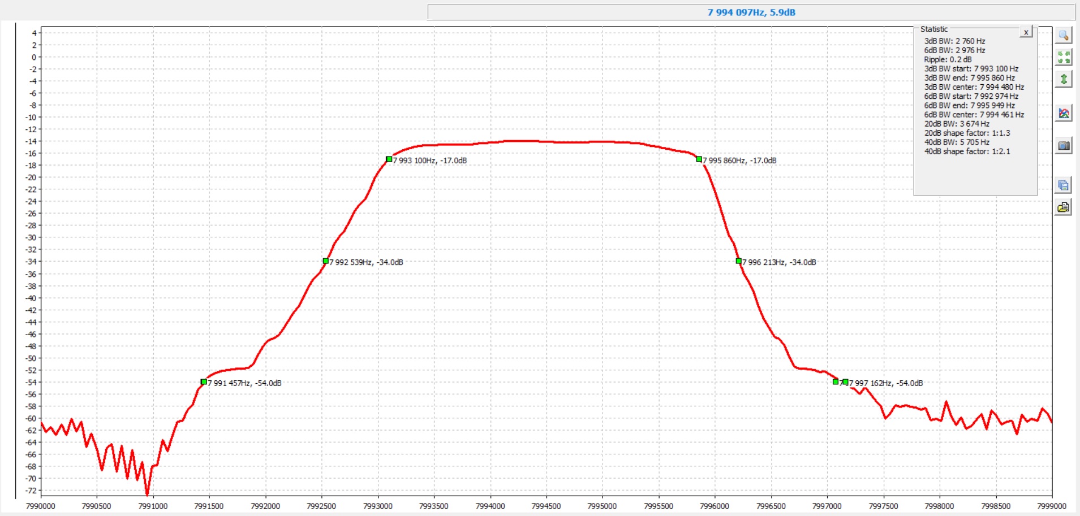This screenshot has height=516, width=1080.
Task: Open the chart display settings icon
Action: 1064,114
